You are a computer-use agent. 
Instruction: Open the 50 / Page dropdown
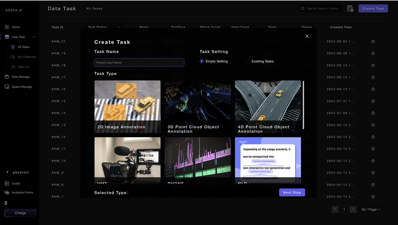click(x=371, y=209)
